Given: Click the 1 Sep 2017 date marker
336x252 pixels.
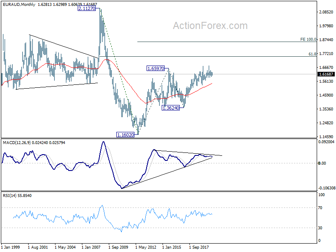Looking at the screenshot, I should coord(199,247).
